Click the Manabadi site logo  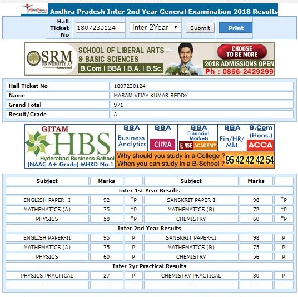(35, 9)
